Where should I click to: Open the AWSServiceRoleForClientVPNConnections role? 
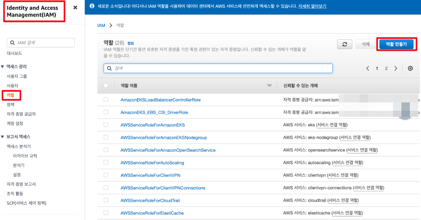tap(163, 188)
